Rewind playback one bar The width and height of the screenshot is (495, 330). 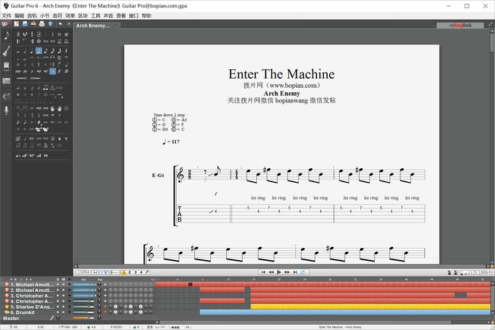tap(271, 272)
